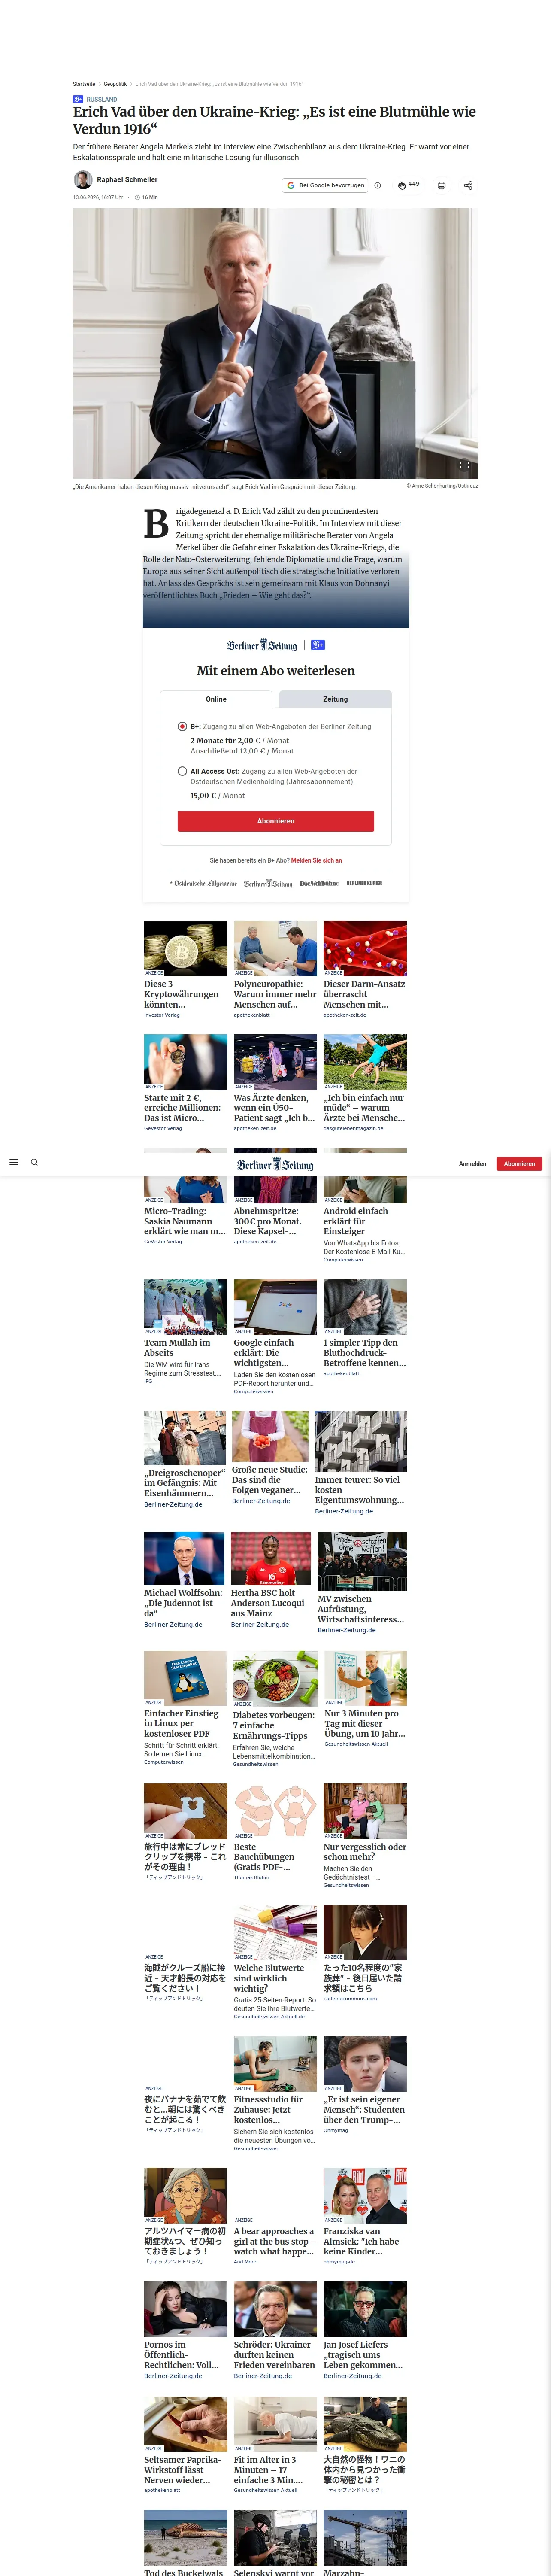The image size is (551, 2576).
Task: Open 'MV zwischen Aufrüstung' article
Action: coord(362,1583)
